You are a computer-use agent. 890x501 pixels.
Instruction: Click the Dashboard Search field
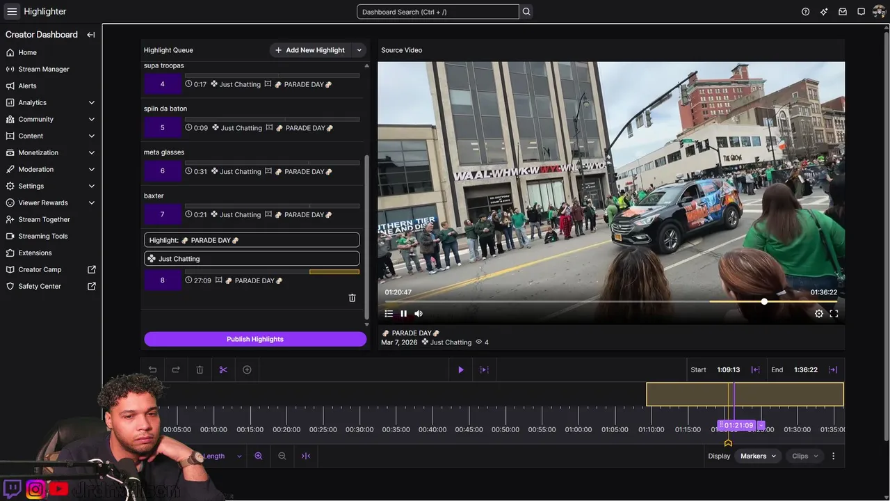[x=437, y=12]
